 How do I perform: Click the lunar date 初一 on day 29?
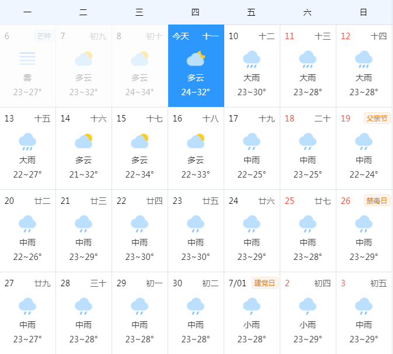tap(155, 283)
